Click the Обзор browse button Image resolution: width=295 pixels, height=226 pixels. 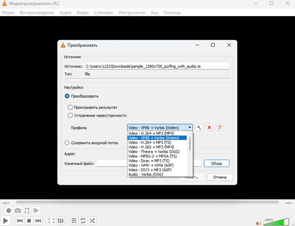tap(216, 164)
